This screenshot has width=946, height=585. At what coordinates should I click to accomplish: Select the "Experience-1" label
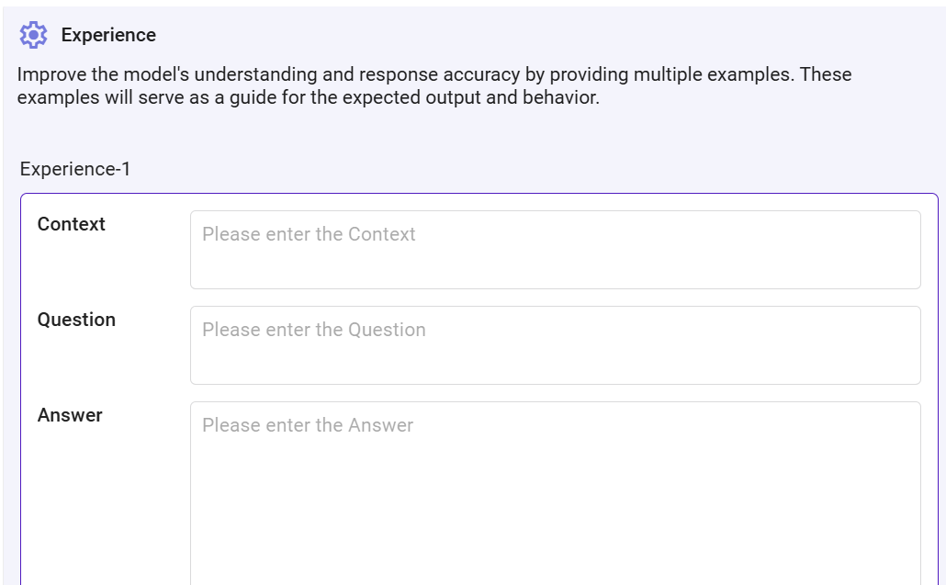tap(75, 169)
